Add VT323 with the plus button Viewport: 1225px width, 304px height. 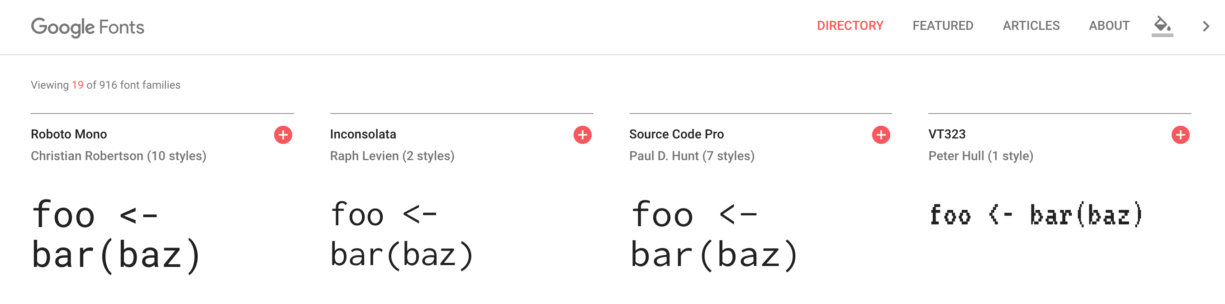tap(1180, 135)
